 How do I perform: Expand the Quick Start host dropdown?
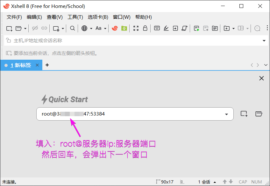(x=227, y=114)
